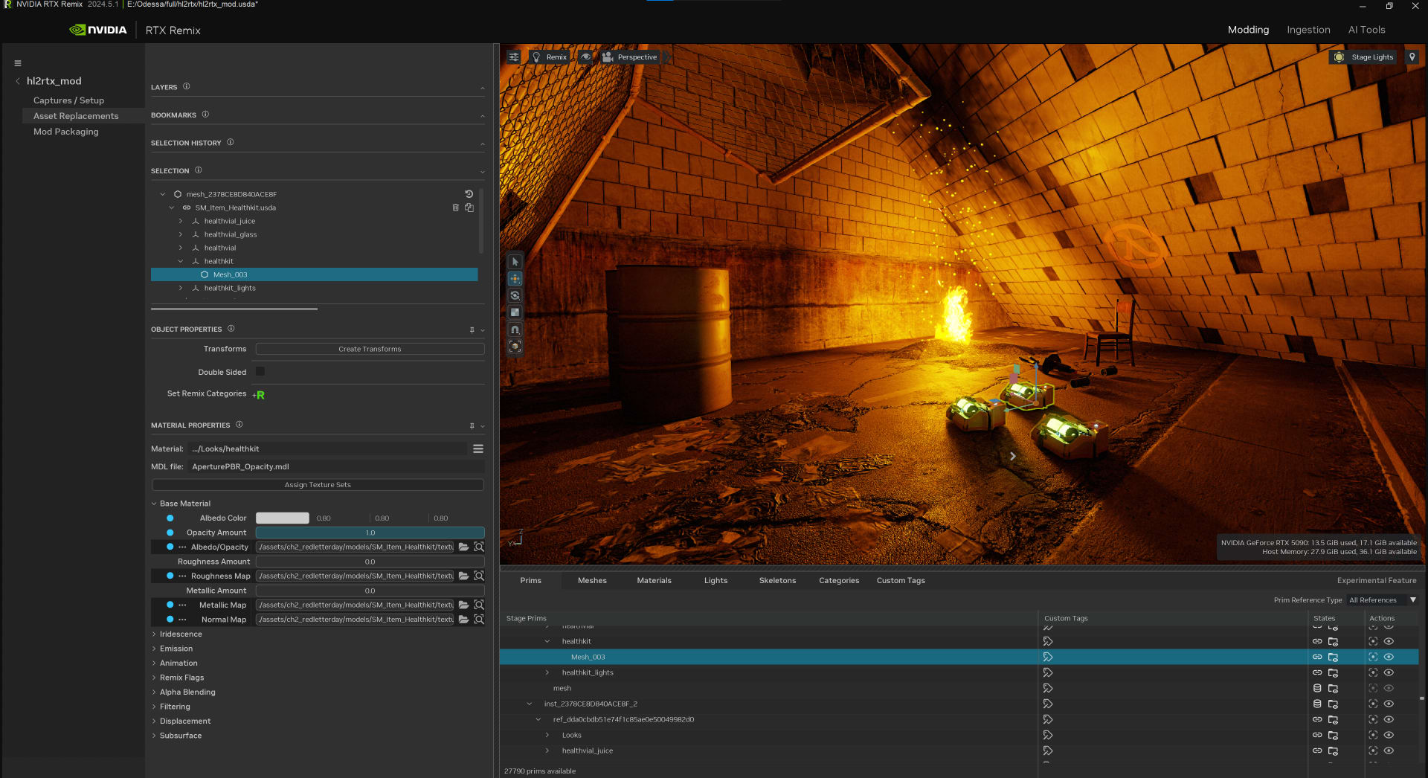Click the Remix lighting mode lightbulb button
The image size is (1428, 778).
tap(550, 57)
